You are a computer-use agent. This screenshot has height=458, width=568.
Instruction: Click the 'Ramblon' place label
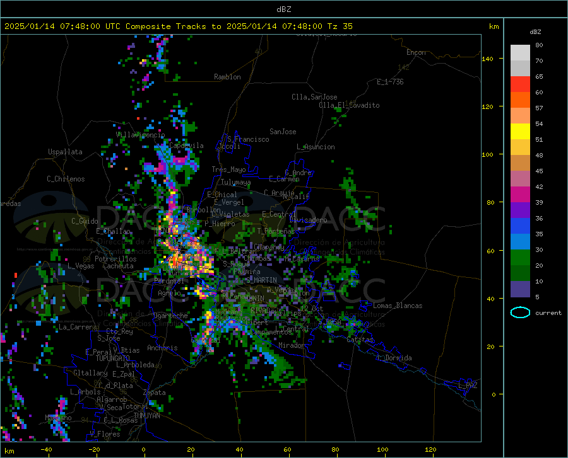click(x=227, y=77)
